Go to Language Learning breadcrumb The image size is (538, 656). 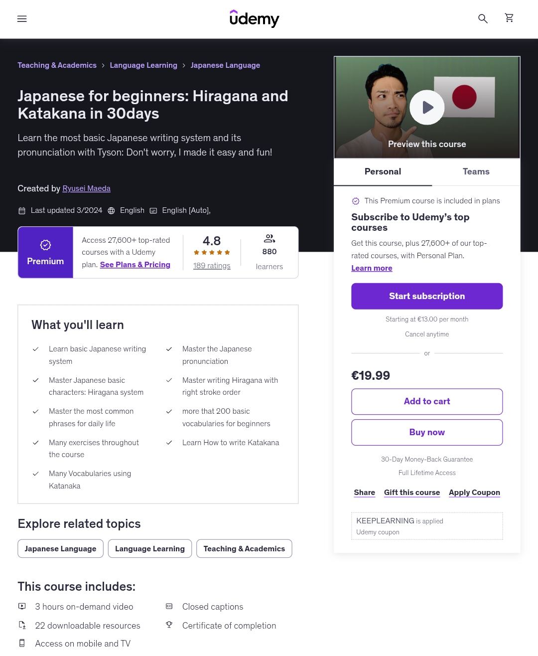click(x=143, y=65)
